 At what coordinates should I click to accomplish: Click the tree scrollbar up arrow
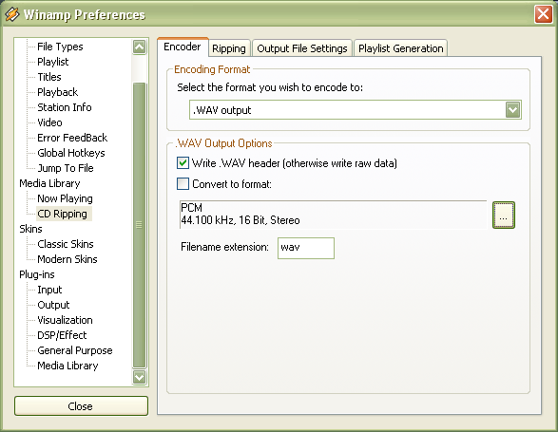pyautogui.click(x=139, y=47)
